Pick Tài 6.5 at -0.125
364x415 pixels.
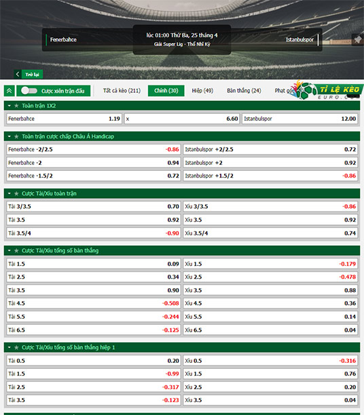94,330
